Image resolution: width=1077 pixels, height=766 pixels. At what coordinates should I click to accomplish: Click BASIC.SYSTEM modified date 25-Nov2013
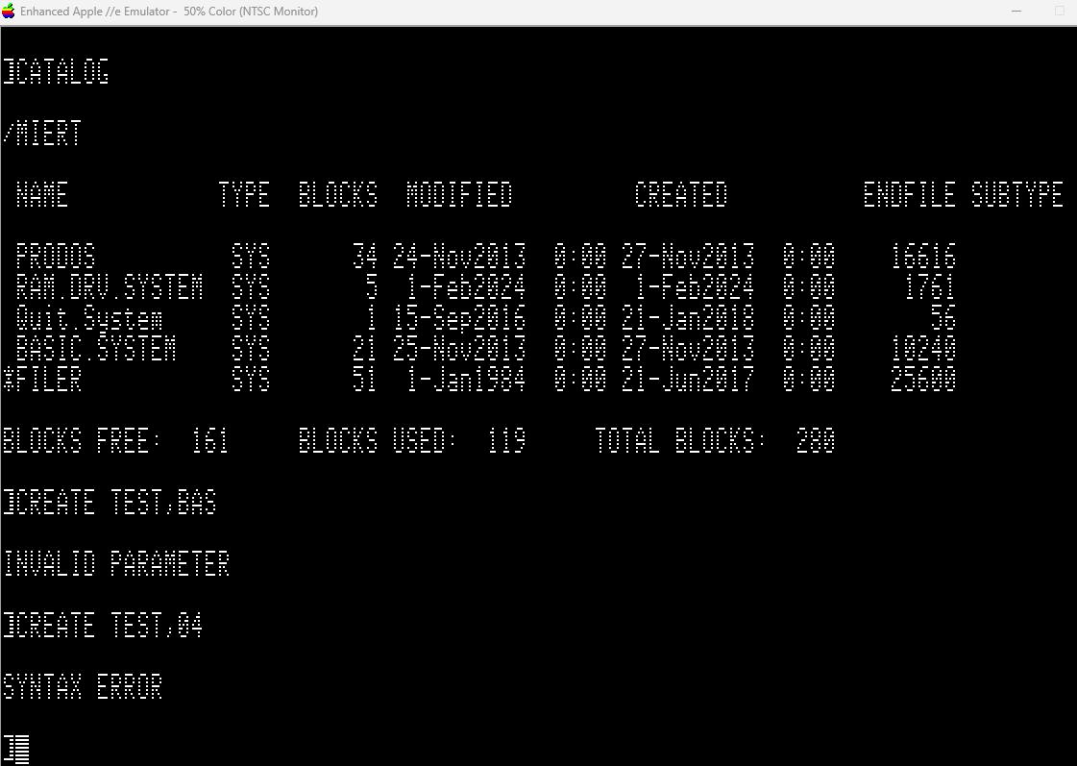tap(459, 348)
